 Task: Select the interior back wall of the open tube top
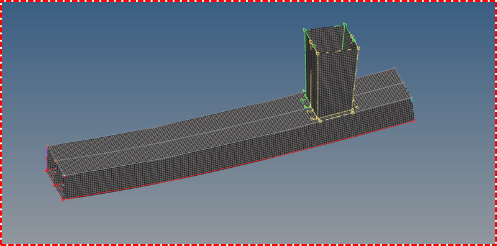click(x=327, y=38)
